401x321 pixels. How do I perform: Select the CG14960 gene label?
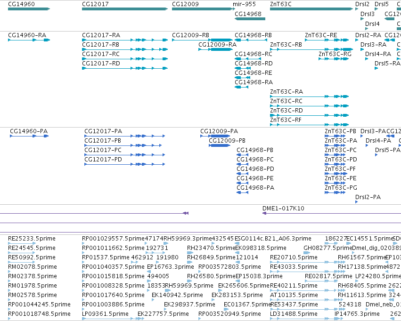(x=21, y=4)
